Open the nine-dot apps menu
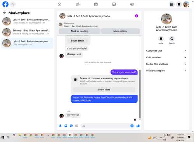 pyautogui.click(x=171, y=4)
